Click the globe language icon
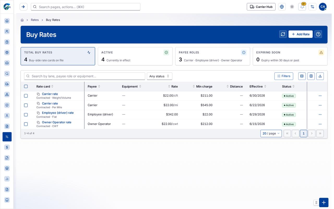Viewport: 334px width, 209px height. 282,7
